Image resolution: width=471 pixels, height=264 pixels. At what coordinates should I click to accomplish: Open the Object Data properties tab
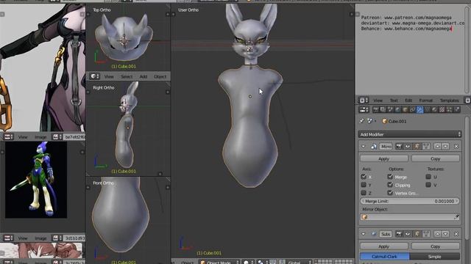coord(427,109)
